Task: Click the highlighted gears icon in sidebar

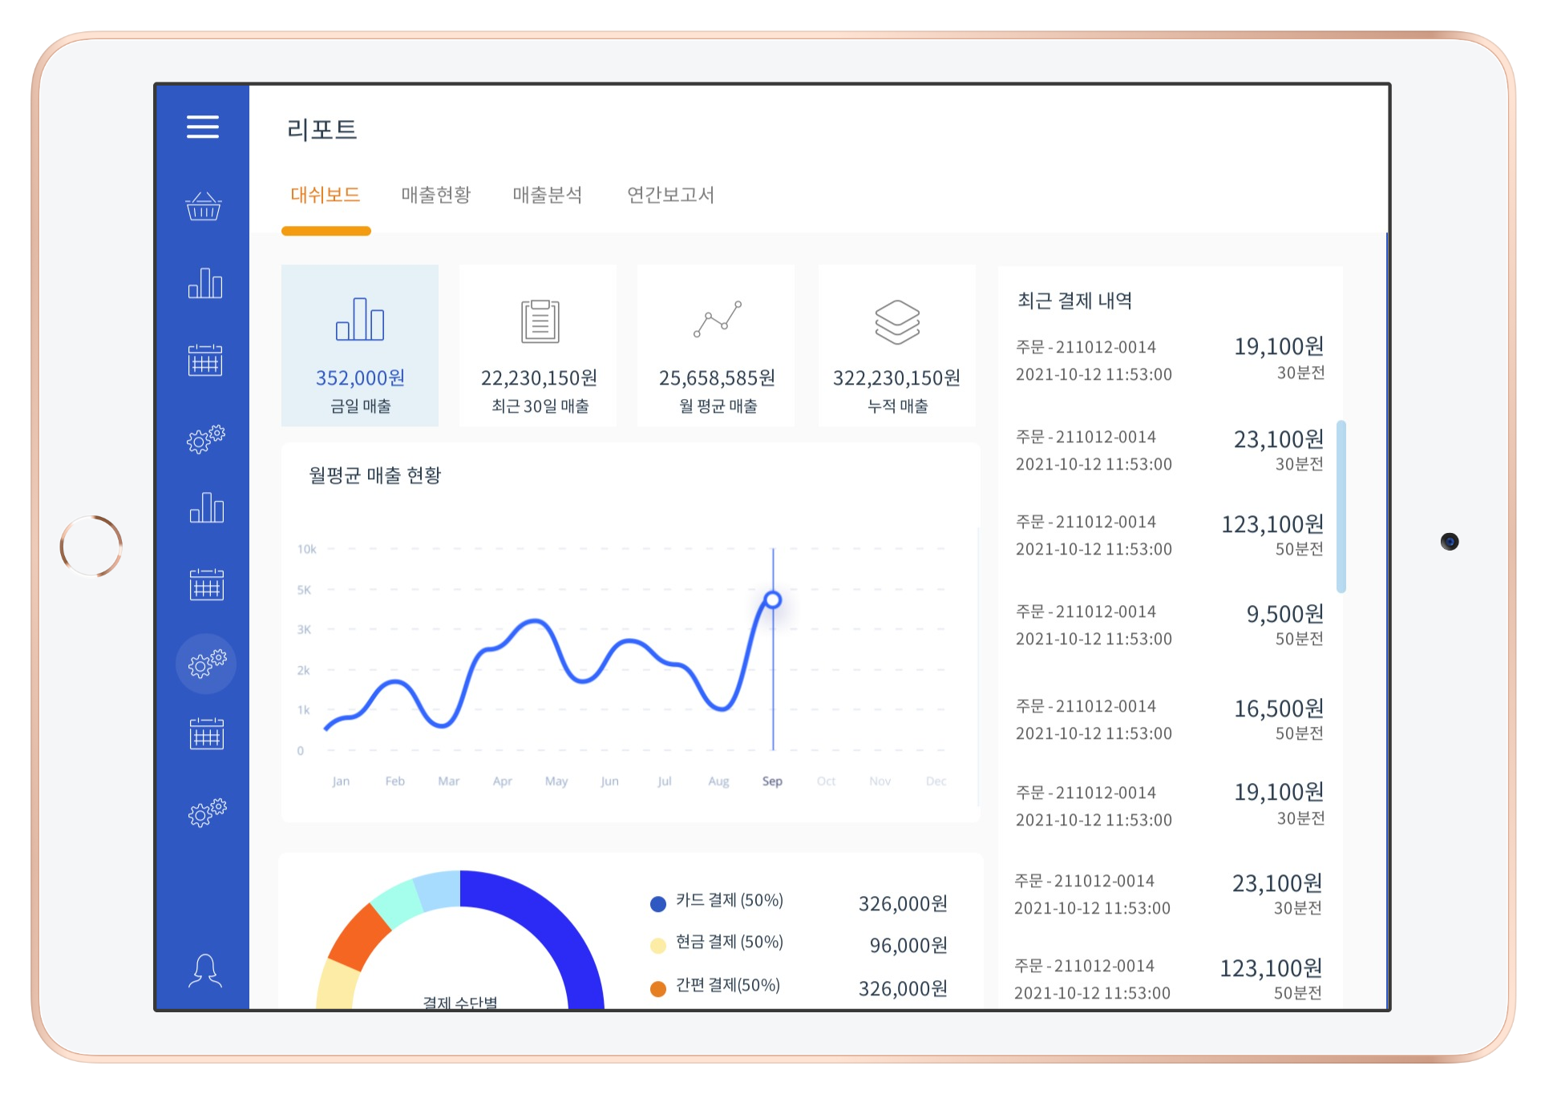Action: pos(206,664)
